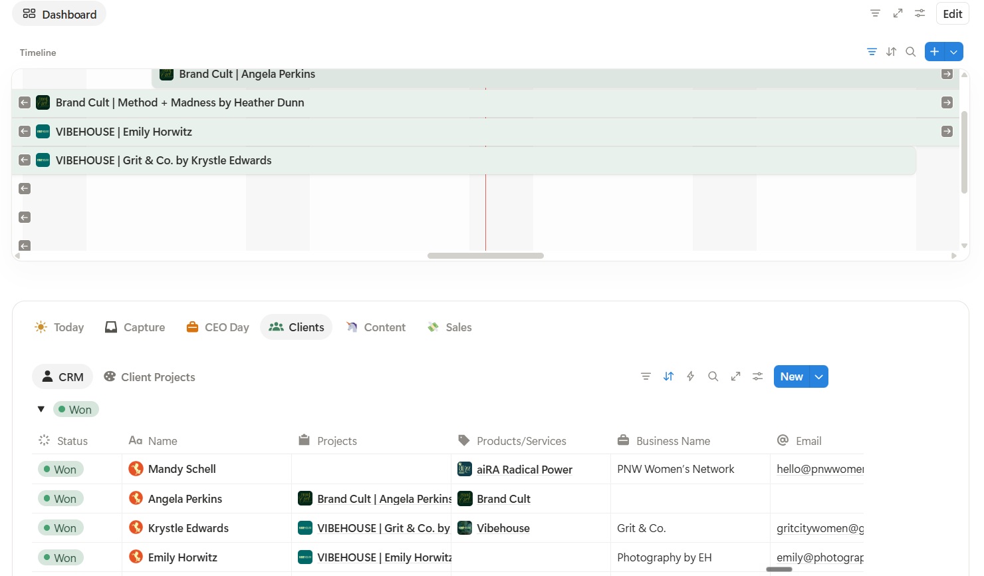Click the top-bar filter icon beside Edit
The height and width of the screenshot is (576, 984).
875,13
